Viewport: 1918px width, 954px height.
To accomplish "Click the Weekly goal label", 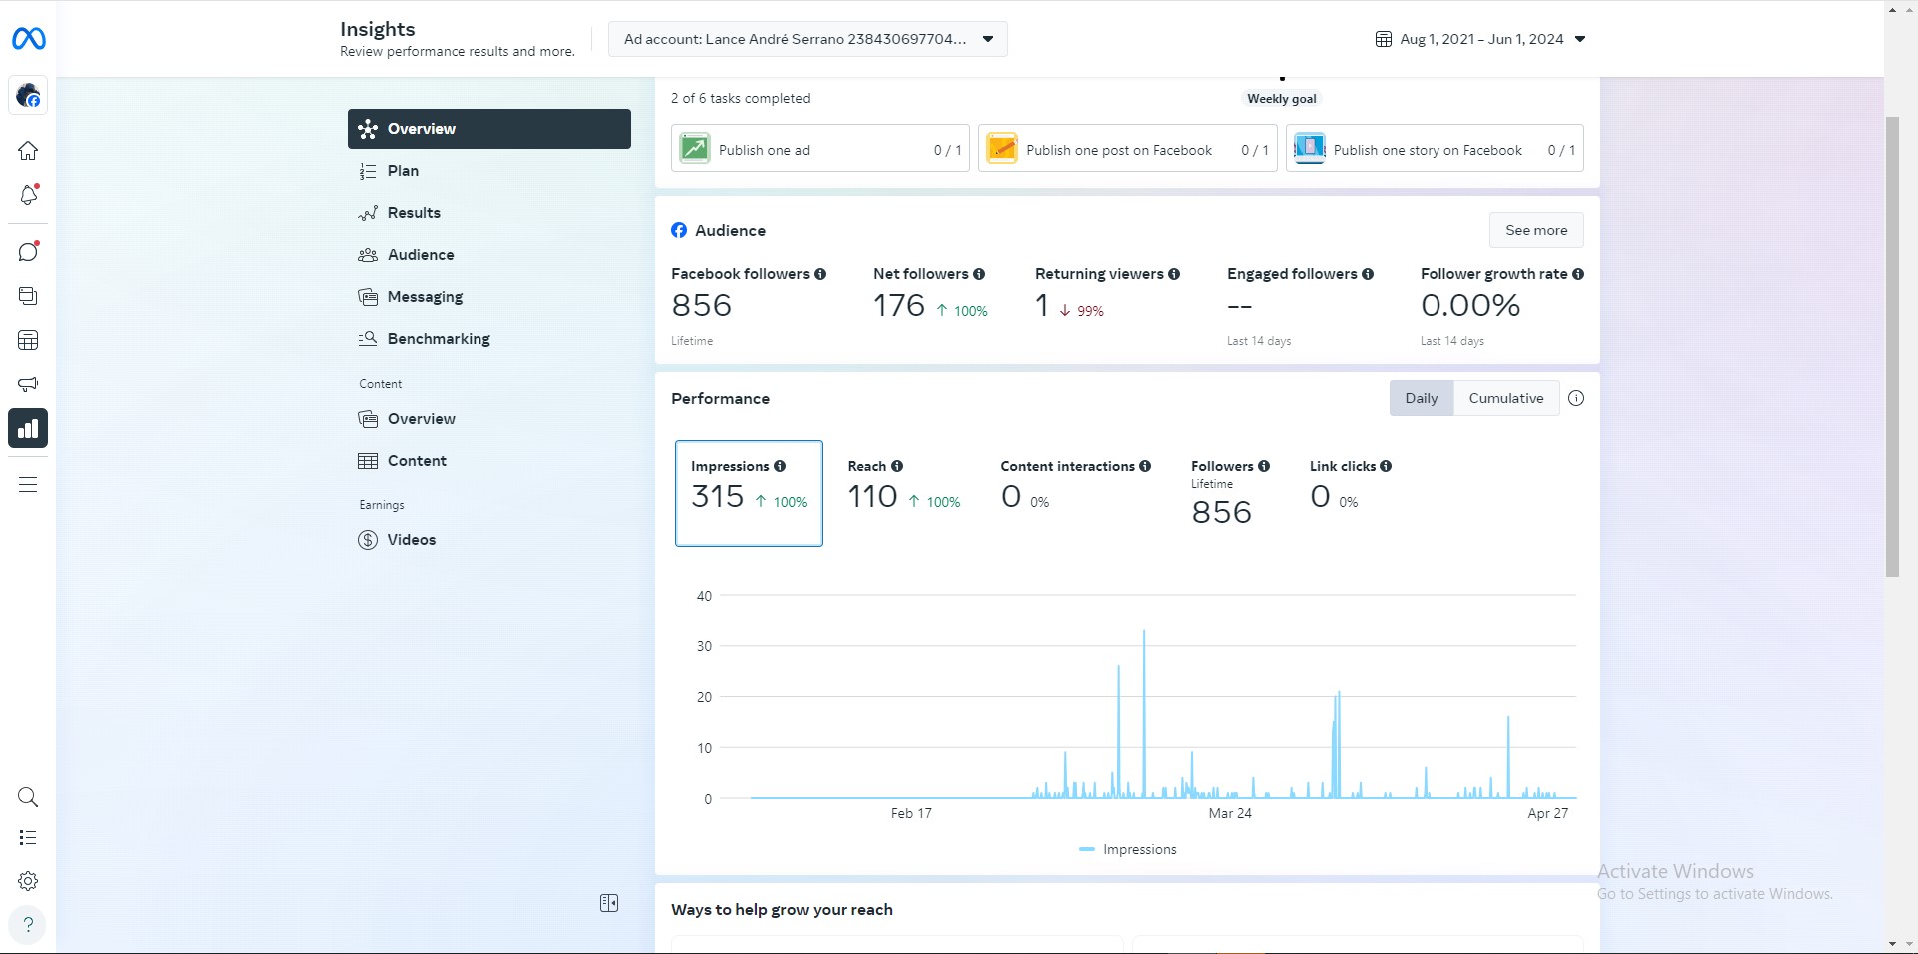I will 1282,99.
